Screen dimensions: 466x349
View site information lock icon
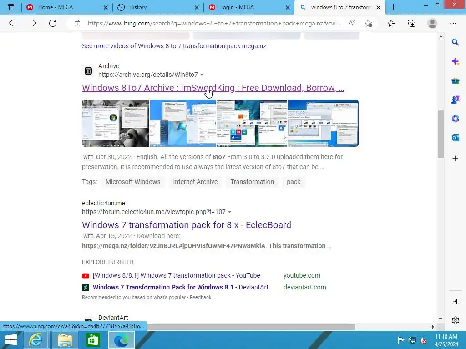[x=77, y=23]
